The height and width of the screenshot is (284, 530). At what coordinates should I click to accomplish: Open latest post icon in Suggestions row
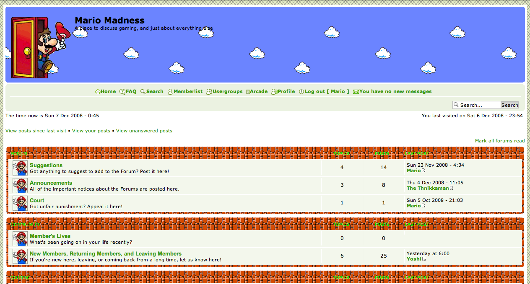click(423, 171)
